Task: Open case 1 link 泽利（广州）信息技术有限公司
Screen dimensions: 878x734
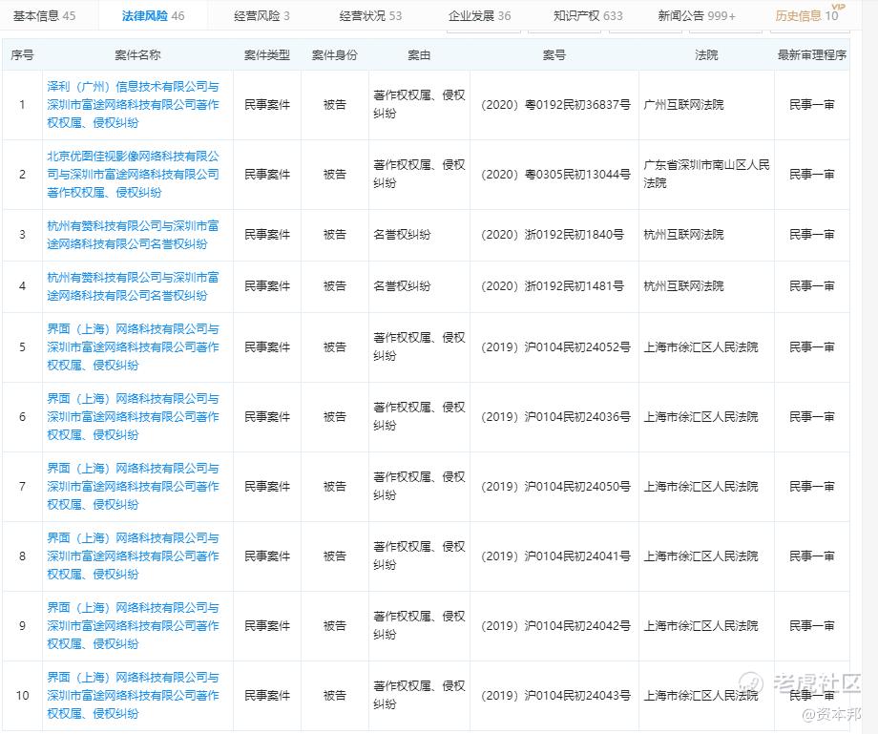Action: click(133, 105)
